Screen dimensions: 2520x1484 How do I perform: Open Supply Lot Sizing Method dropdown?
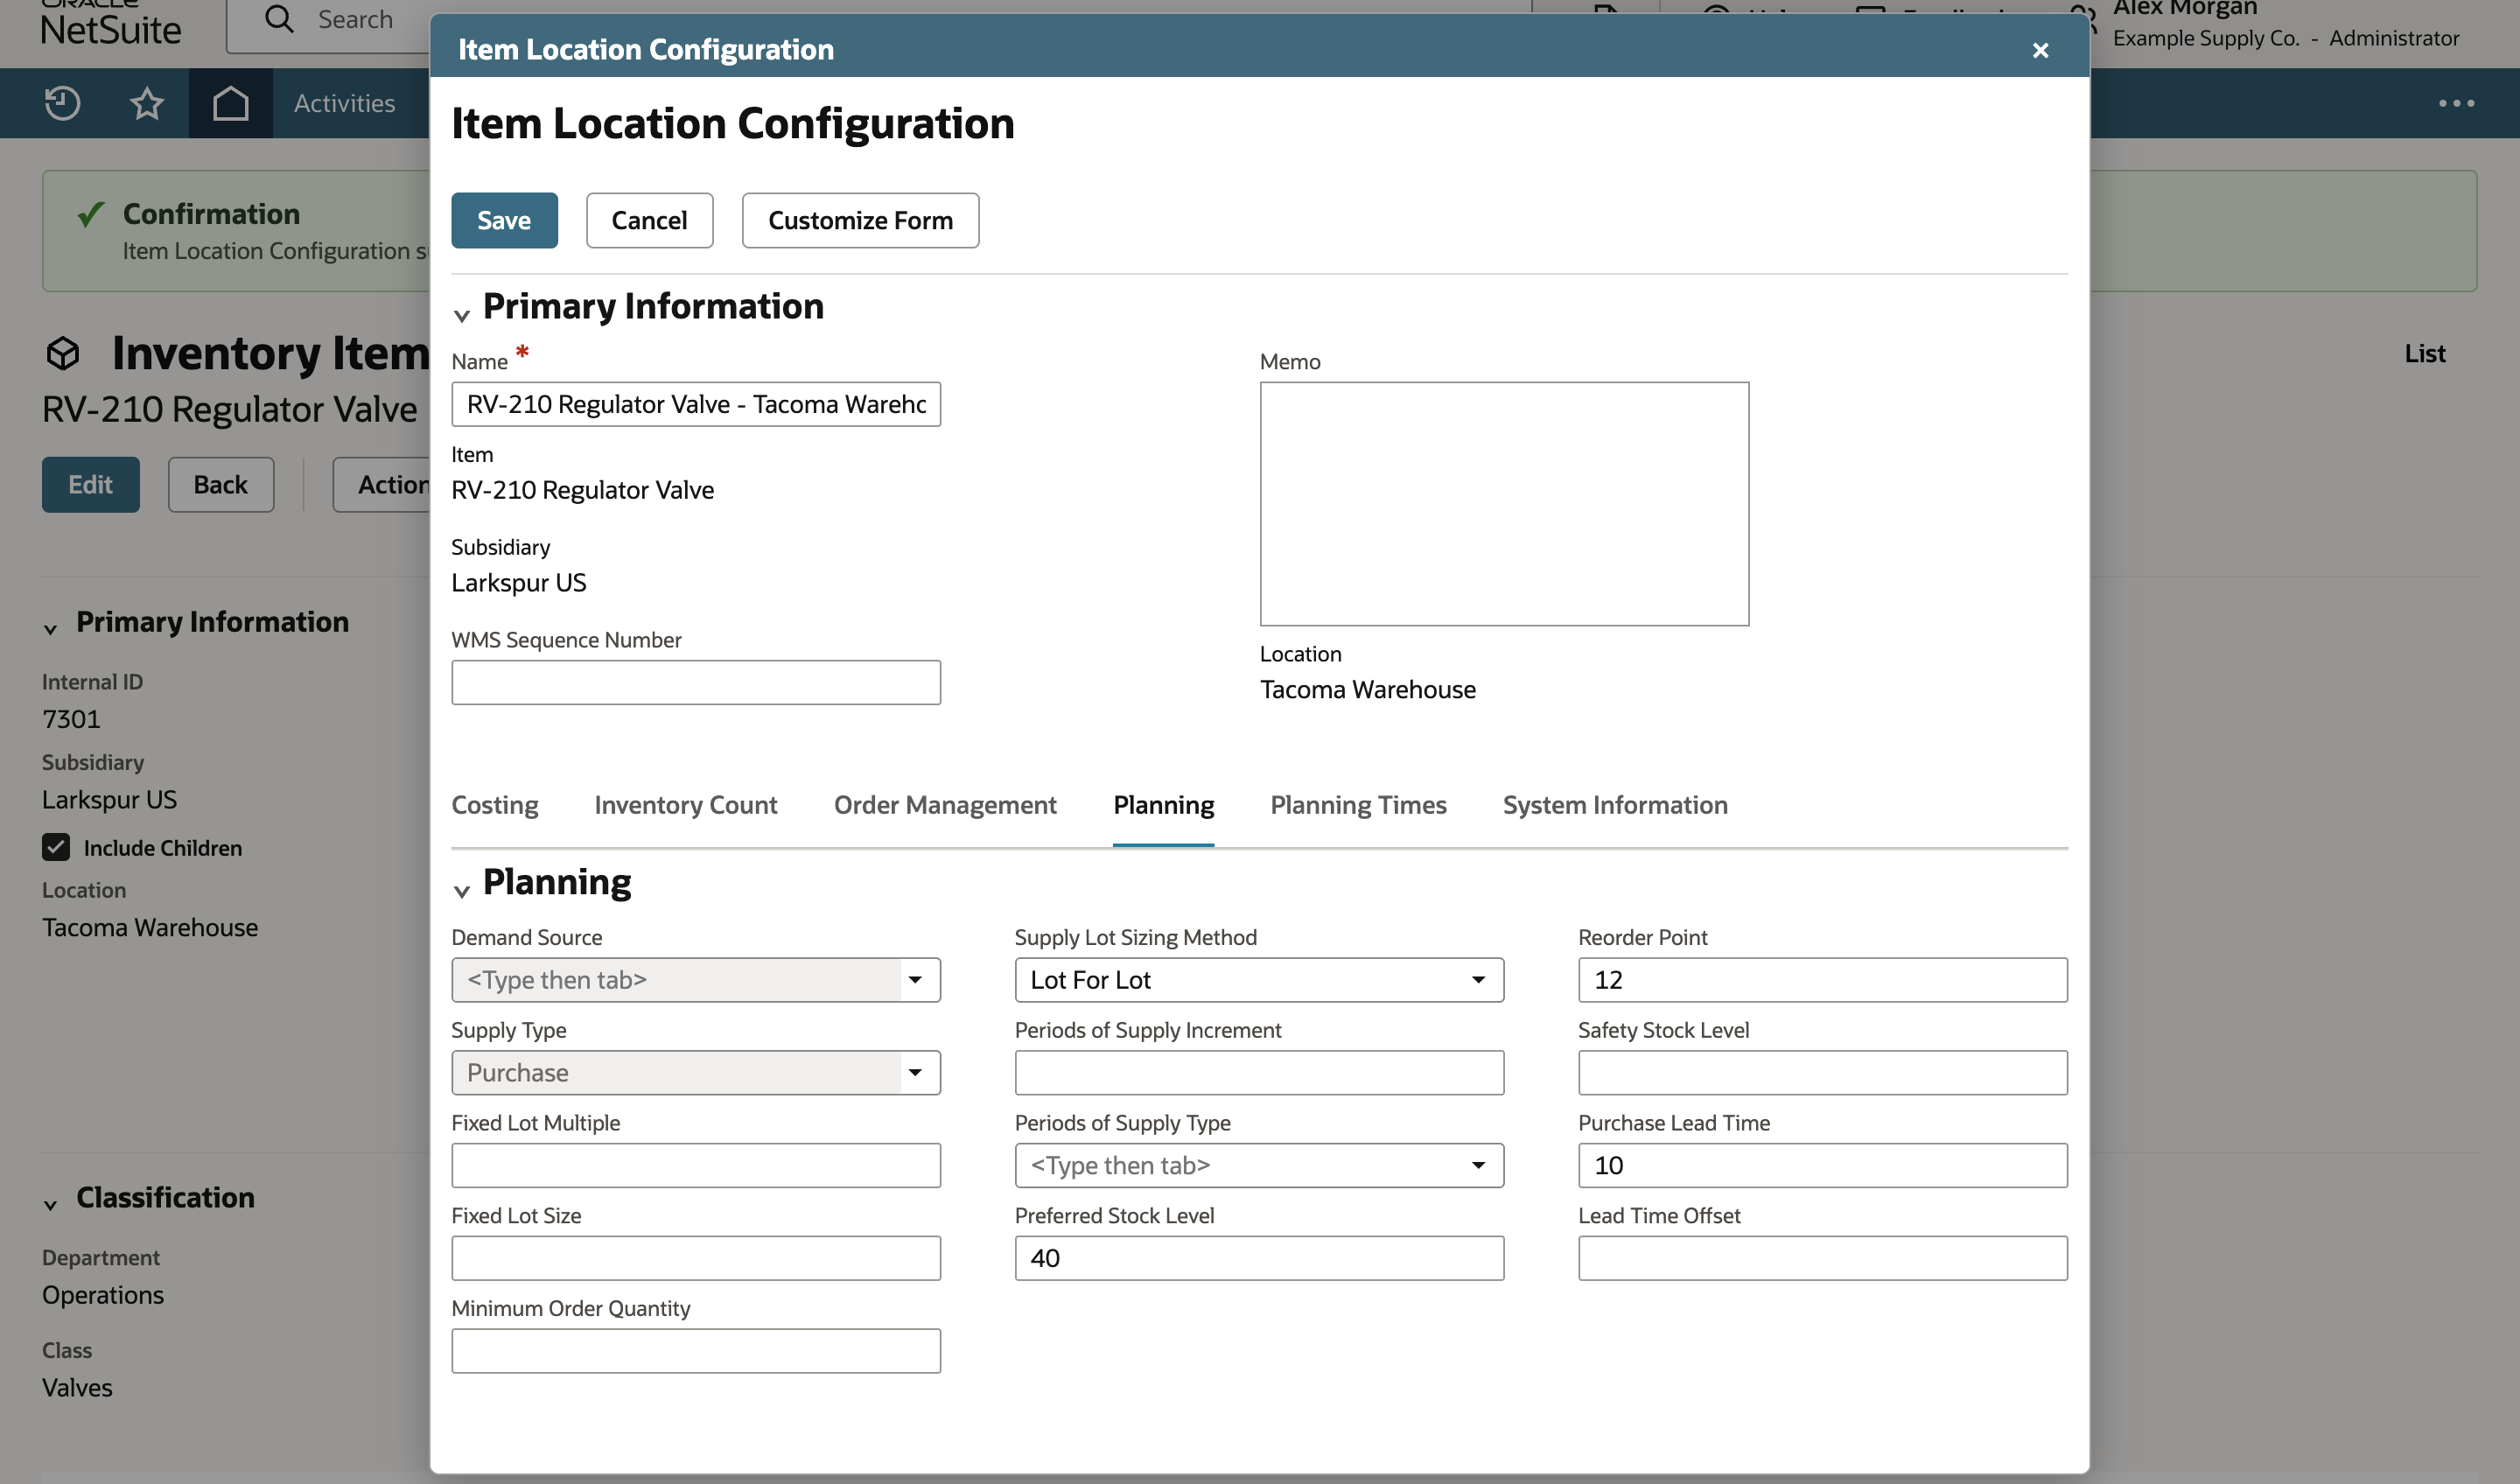[x=1478, y=980]
